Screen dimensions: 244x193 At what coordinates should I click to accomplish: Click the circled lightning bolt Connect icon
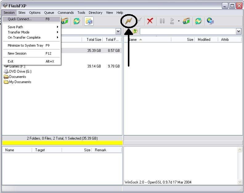click(x=128, y=21)
